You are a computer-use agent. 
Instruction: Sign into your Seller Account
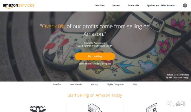point(161,5)
